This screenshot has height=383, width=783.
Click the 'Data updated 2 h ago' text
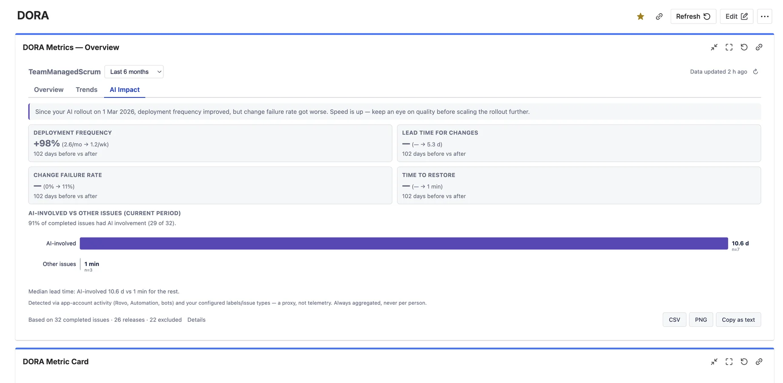[x=718, y=71]
